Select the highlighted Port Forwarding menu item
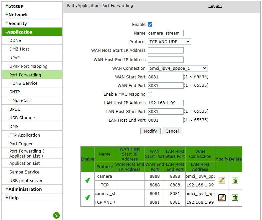The width and height of the screenshot is (262, 220). click(32, 74)
